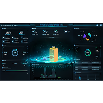This screenshot has height=103, width=103.
Task: Toggle fullscreen with the expand icon
Action: click(x=101, y=25)
